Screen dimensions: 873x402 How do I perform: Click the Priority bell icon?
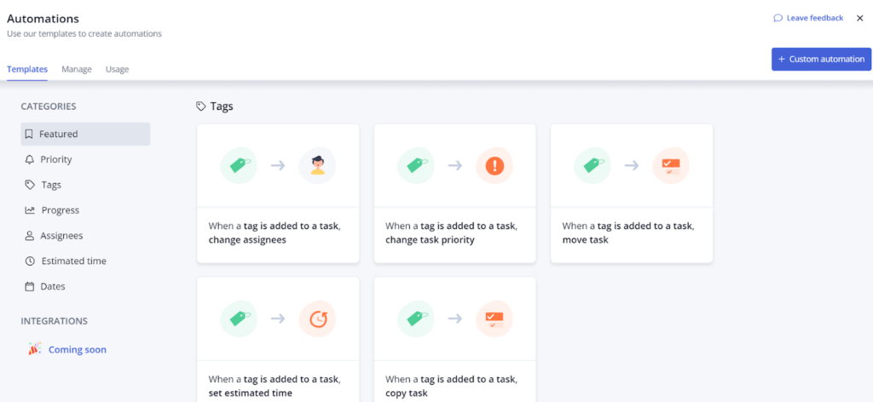[x=30, y=159]
